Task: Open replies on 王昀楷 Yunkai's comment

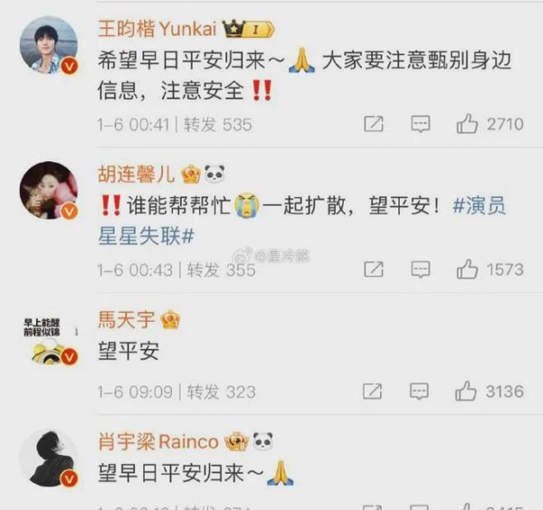Action: 421,124
